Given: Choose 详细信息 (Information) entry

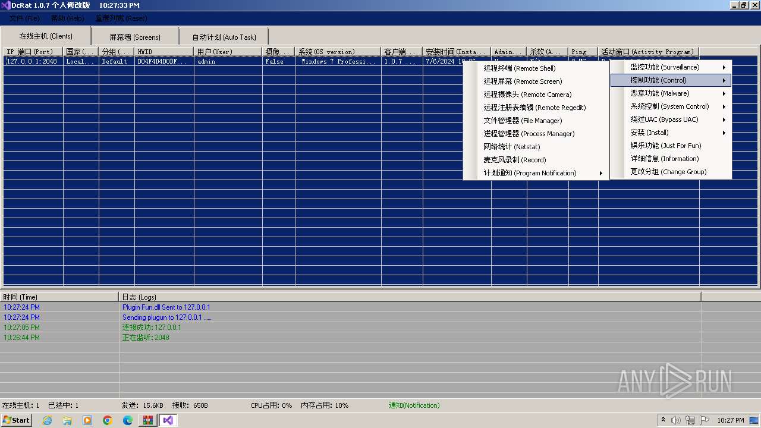Looking at the screenshot, I should 671,159.
